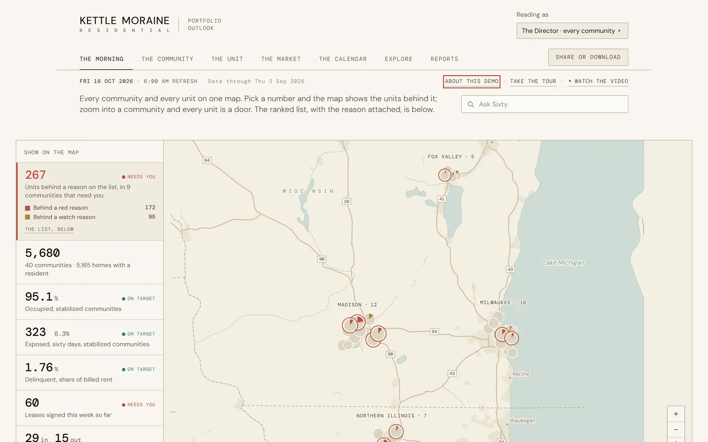Select the 60 leases signed card
Screen dimensions: 708x442
pyautogui.click(x=90, y=408)
